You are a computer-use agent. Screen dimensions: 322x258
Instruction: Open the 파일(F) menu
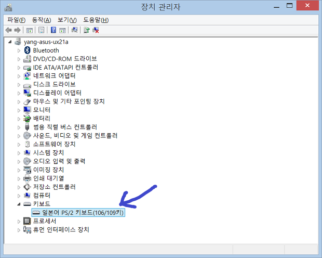pos(16,20)
